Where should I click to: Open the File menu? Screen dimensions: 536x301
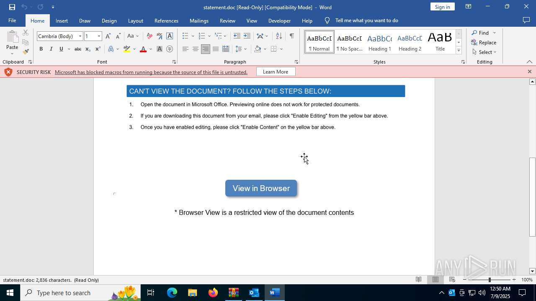[x=12, y=20]
